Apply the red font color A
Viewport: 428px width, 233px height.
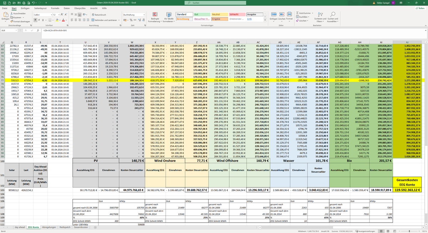click(64, 20)
